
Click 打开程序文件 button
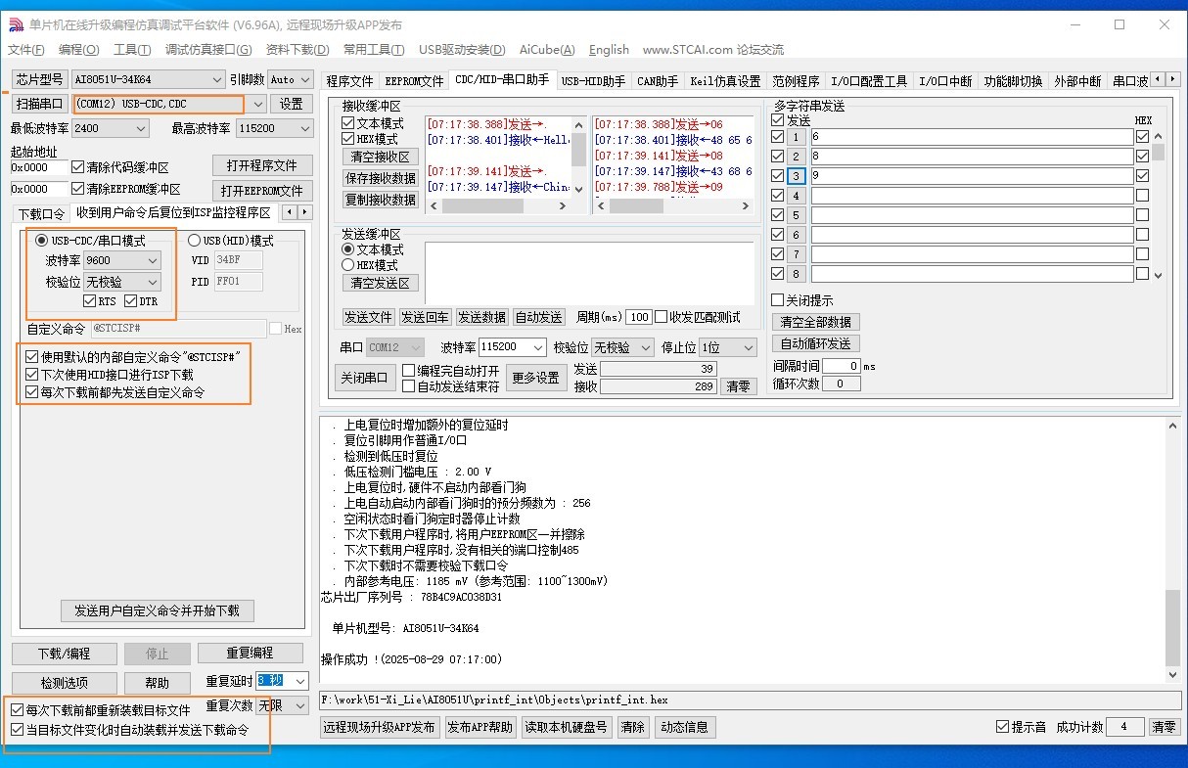click(262, 165)
